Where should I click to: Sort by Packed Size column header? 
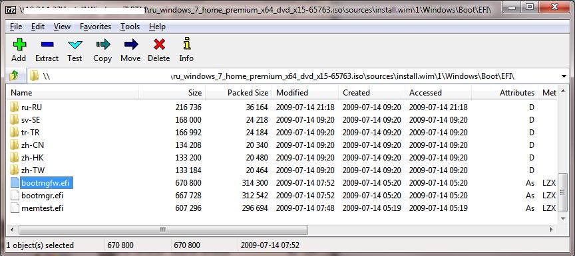coord(238,93)
